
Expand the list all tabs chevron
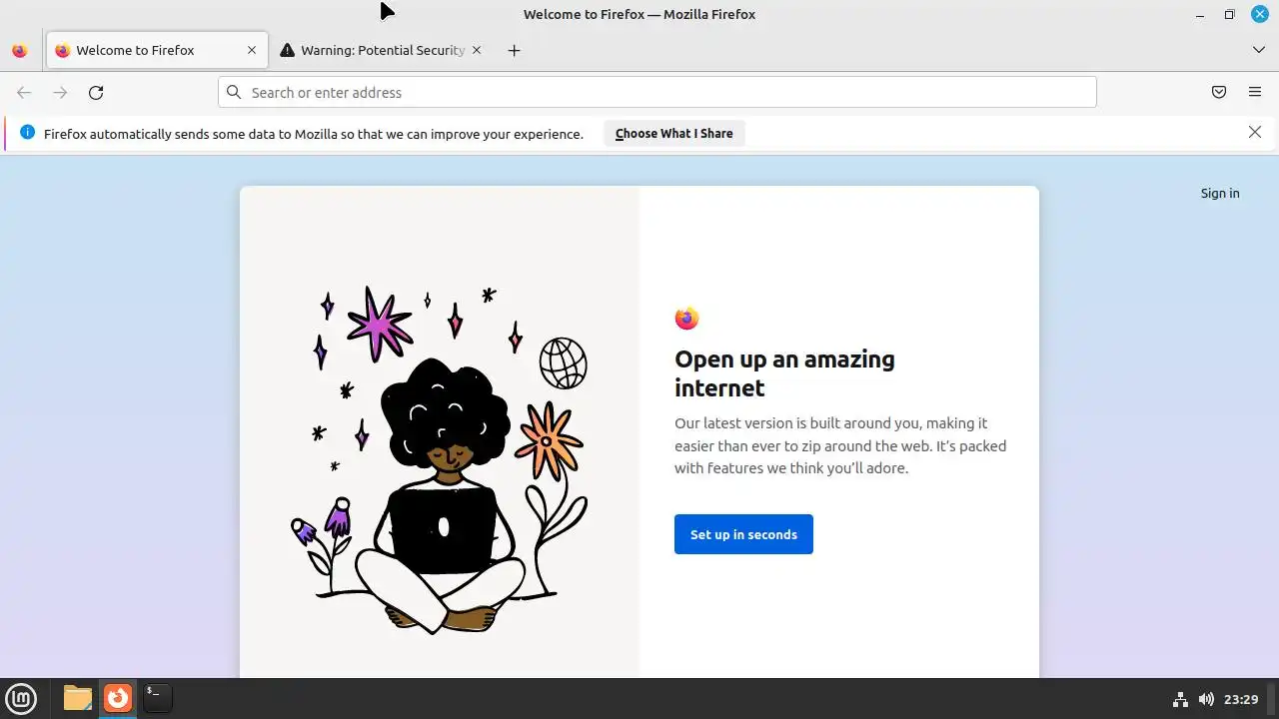pyautogui.click(x=1258, y=50)
